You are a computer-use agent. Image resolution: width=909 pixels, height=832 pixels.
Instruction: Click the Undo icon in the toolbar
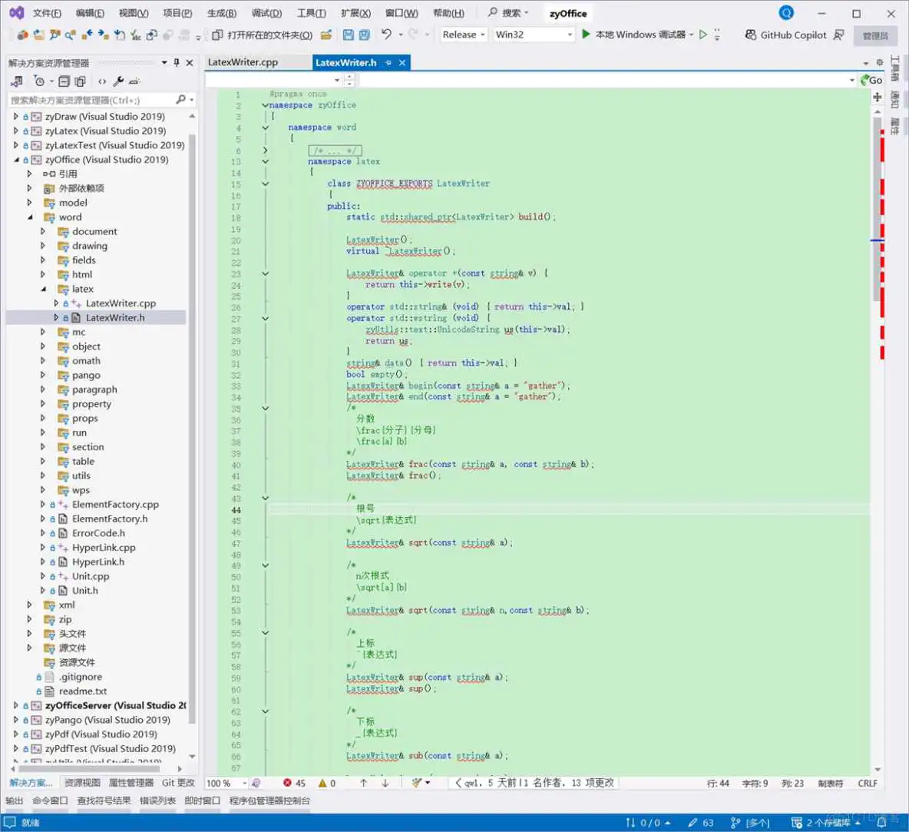(387, 35)
